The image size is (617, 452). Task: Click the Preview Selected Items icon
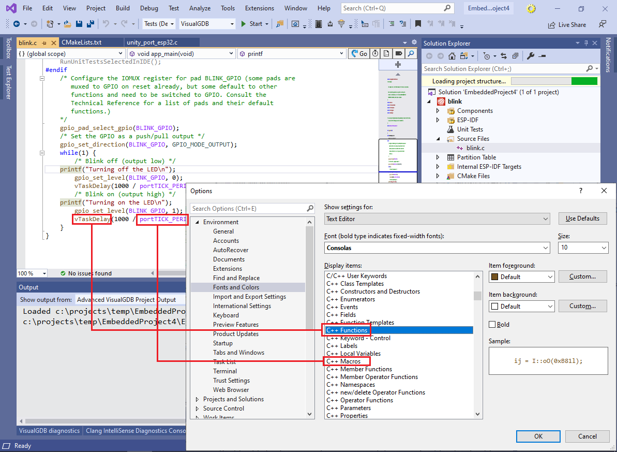coord(542,56)
